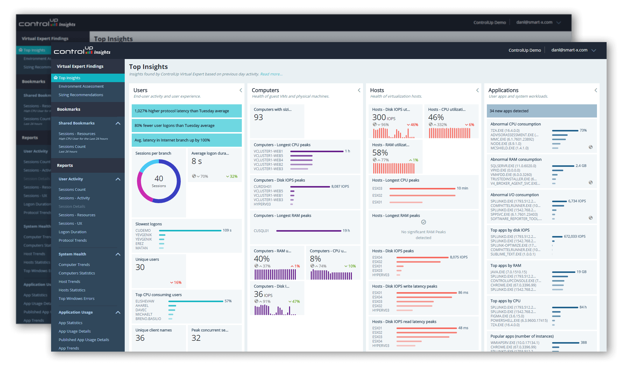Open Sizing Recommendations page
The width and height of the screenshot is (625, 370).
click(x=81, y=95)
